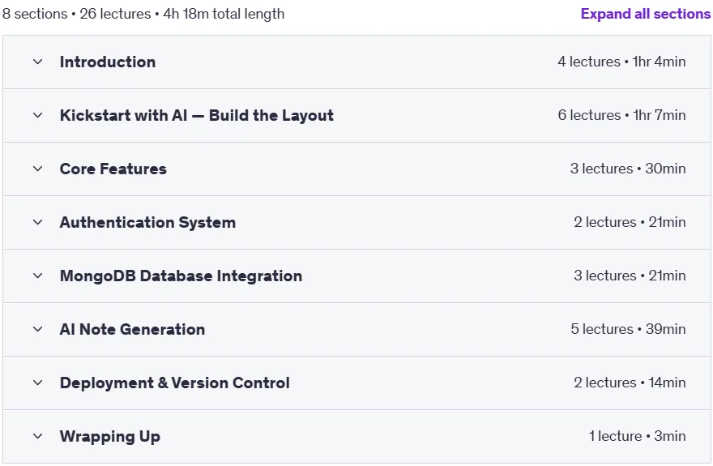Open Deployment & Version Control heading
This screenshot has width=713, height=466.
click(175, 383)
